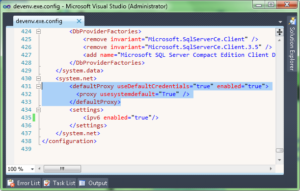Collapse the defaultProxy node on line 431
Image resolution: width=300 pixels, height=191 pixels.
[38, 86]
